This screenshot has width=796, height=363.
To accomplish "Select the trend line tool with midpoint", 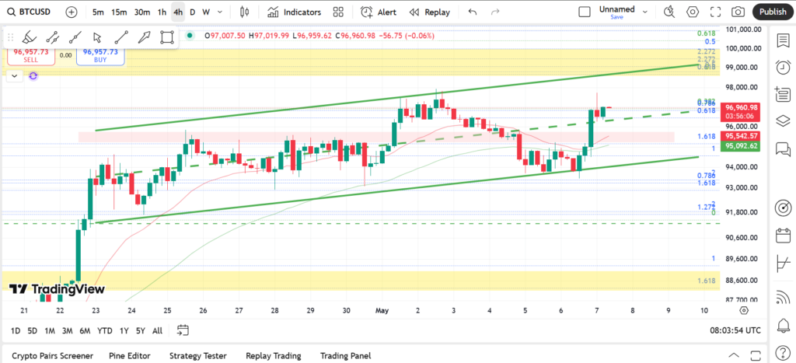I will [x=75, y=37].
